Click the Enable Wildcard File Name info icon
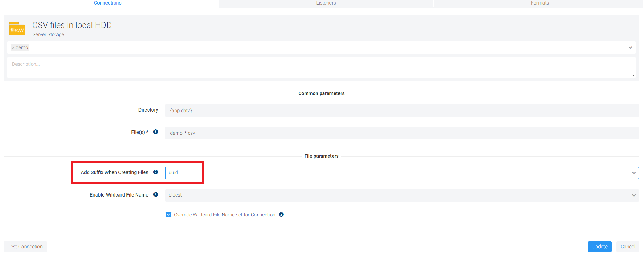Viewport: 643px width, 257px height. pyautogui.click(x=156, y=194)
